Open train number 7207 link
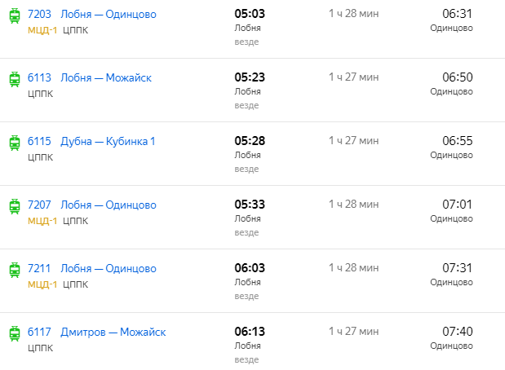The image size is (505, 370). coord(39,205)
